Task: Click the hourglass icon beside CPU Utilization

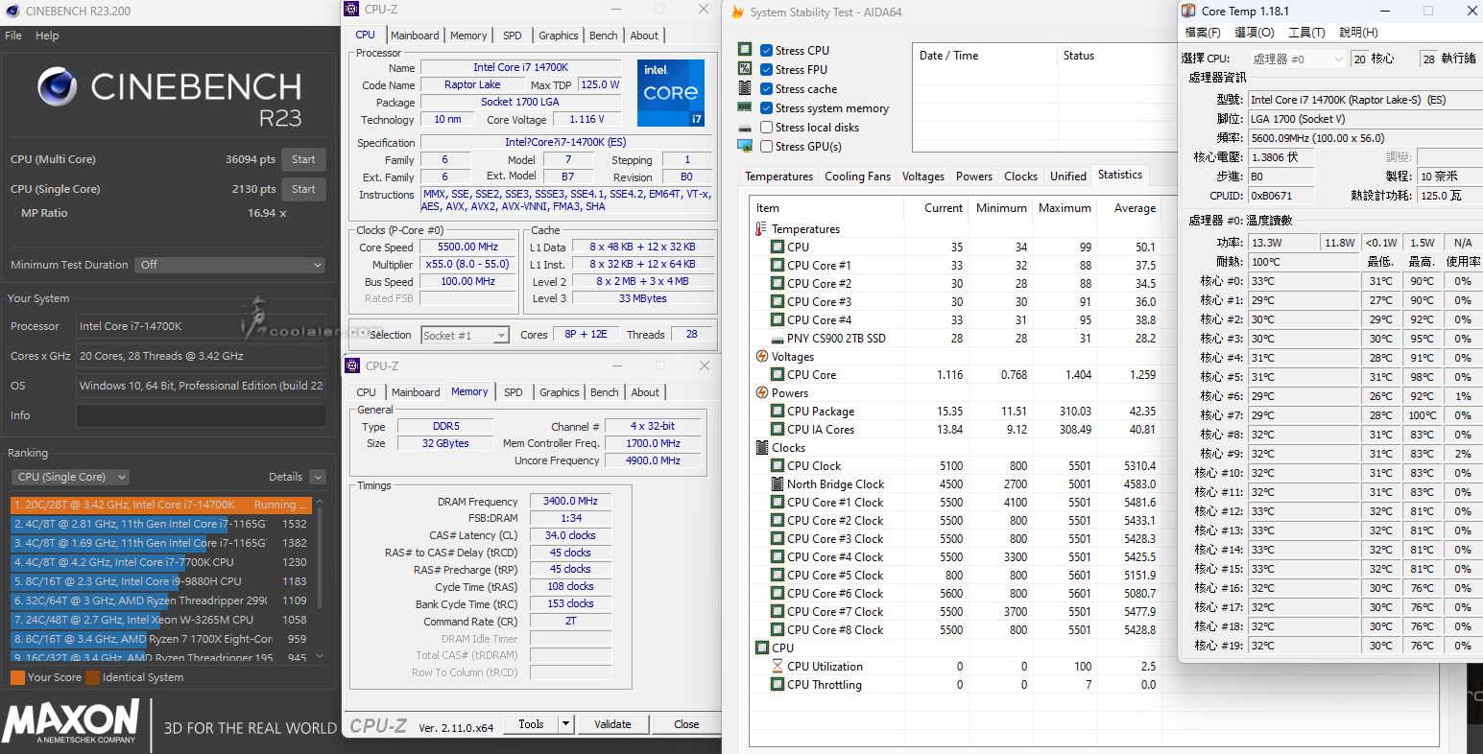Action: (x=777, y=667)
